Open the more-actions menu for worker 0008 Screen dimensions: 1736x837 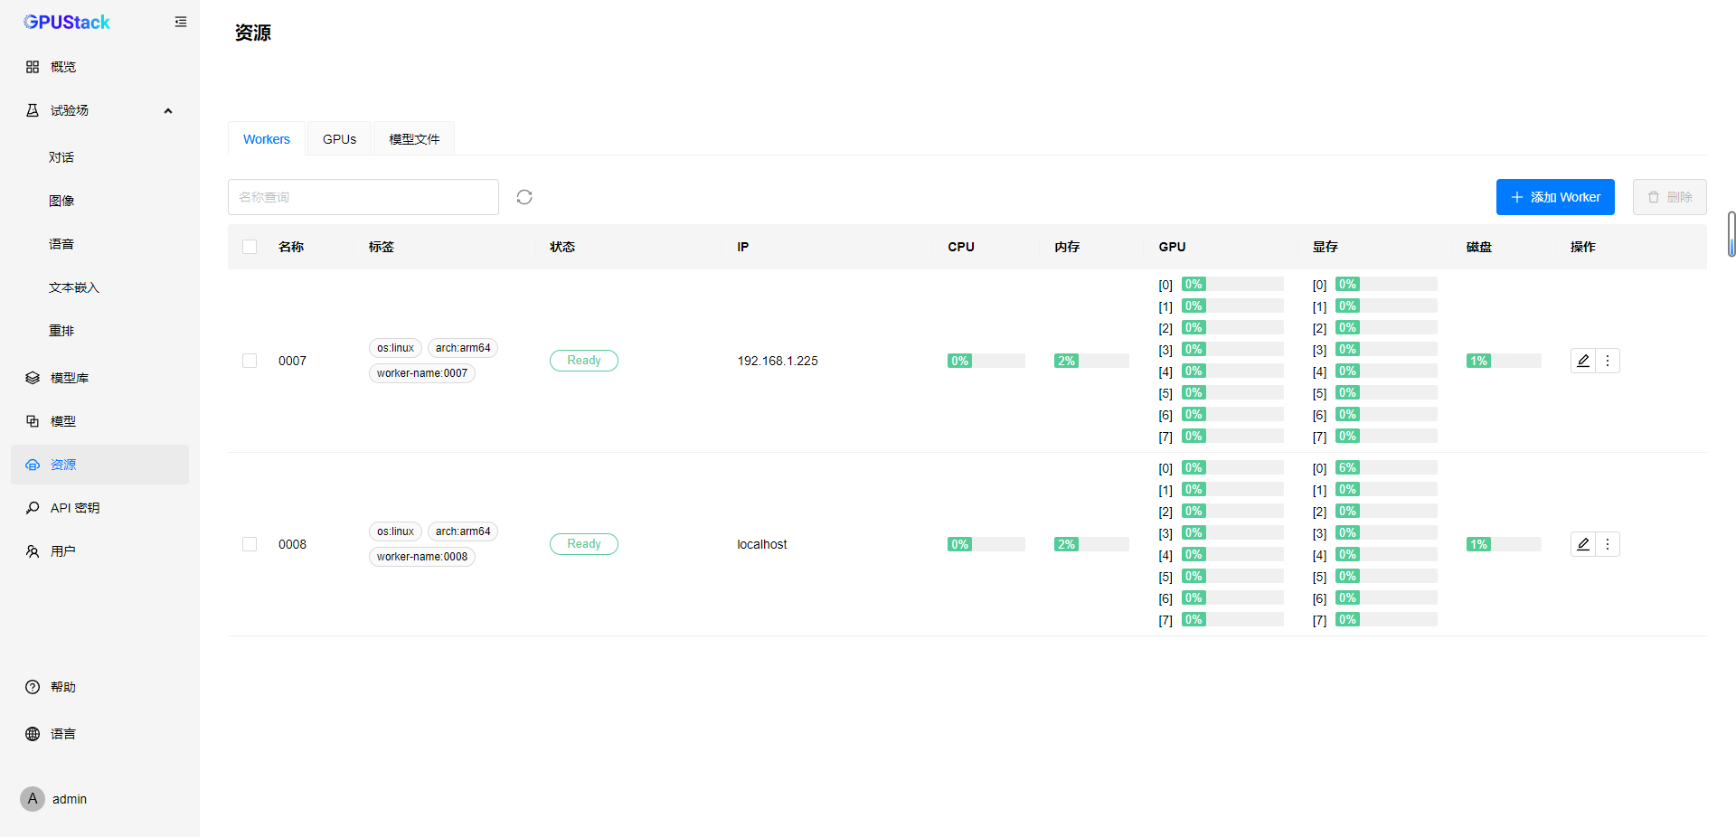pos(1608,544)
